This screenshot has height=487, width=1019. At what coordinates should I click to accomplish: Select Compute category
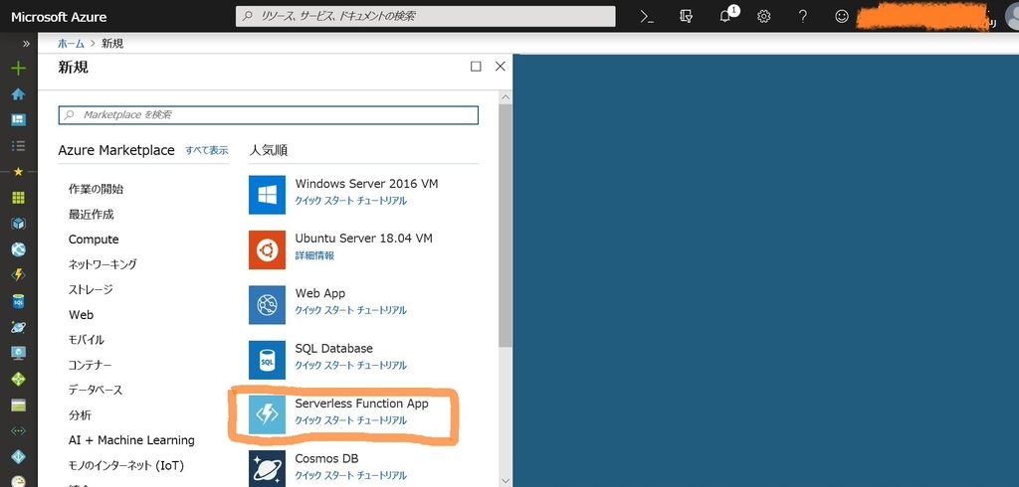click(x=94, y=239)
